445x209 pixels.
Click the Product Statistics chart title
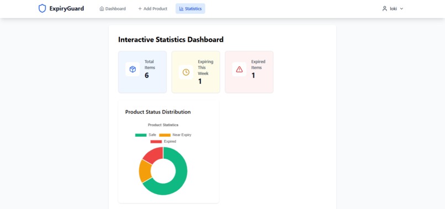tap(163, 125)
